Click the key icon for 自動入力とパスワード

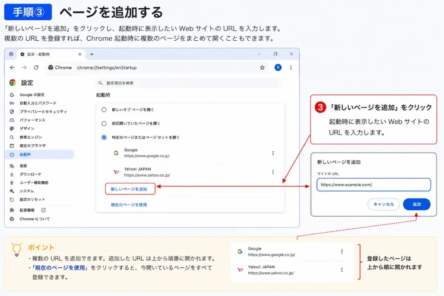(x=12, y=103)
